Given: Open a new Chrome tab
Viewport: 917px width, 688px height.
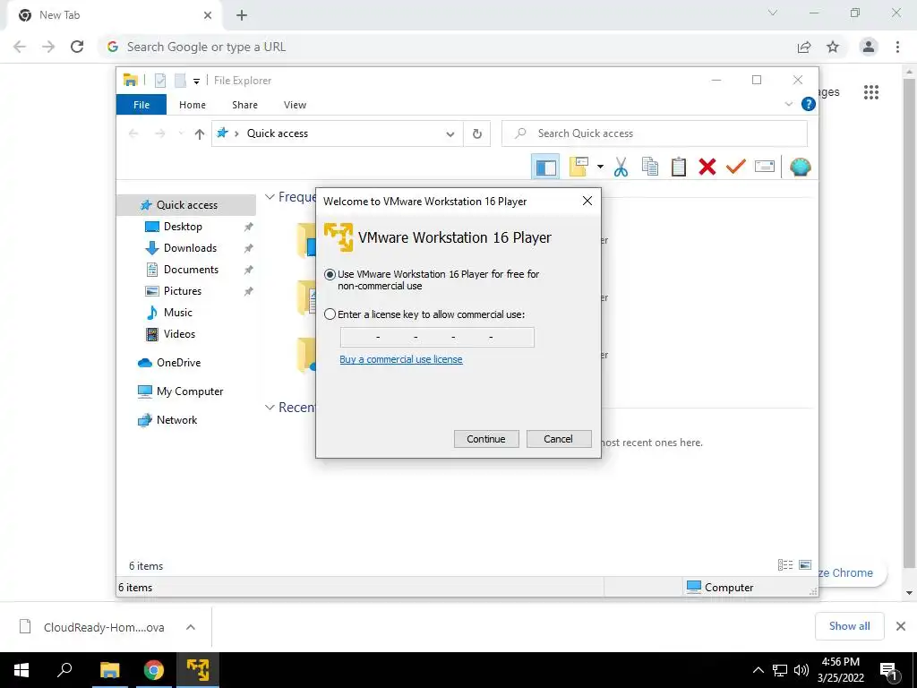Looking at the screenshot, I should click(x=242, y=15).
